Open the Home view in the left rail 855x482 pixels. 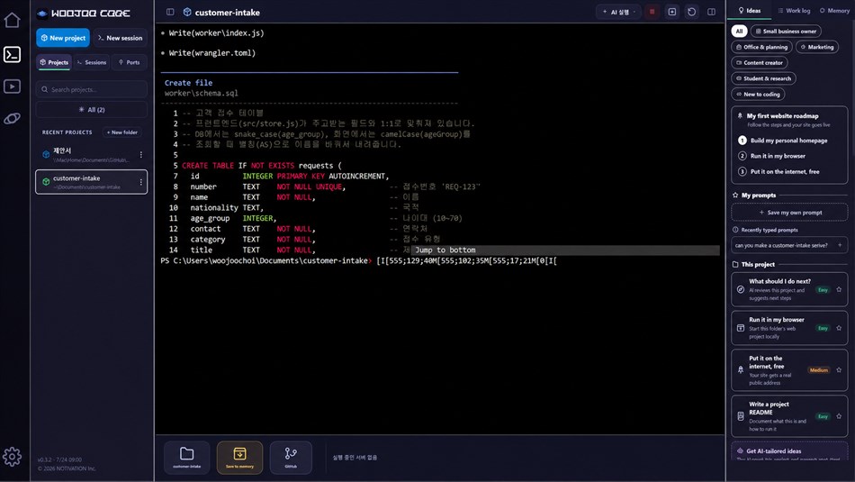[x=12, y=20]
